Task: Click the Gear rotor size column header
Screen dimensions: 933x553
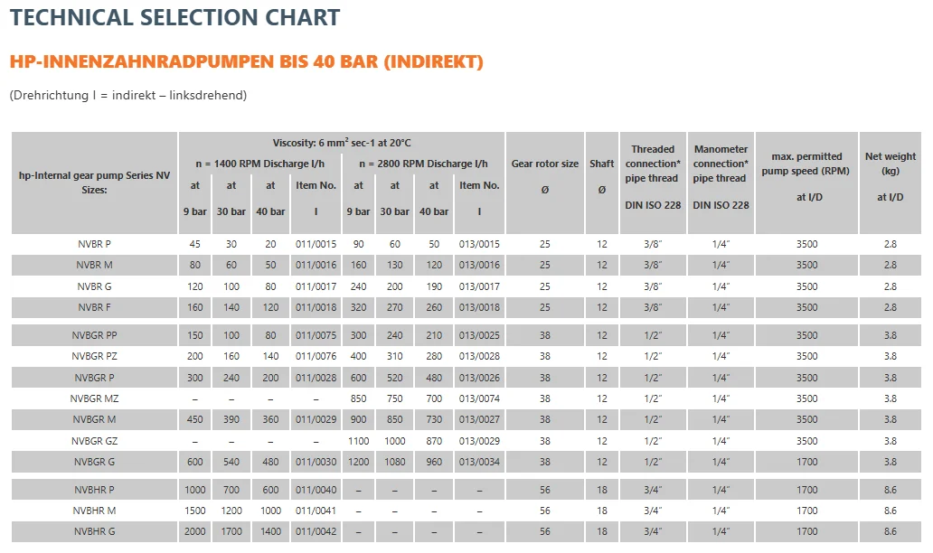Action: point(544,164)
